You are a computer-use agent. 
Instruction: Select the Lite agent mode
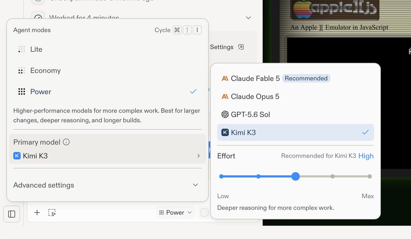tap(108, 49)
